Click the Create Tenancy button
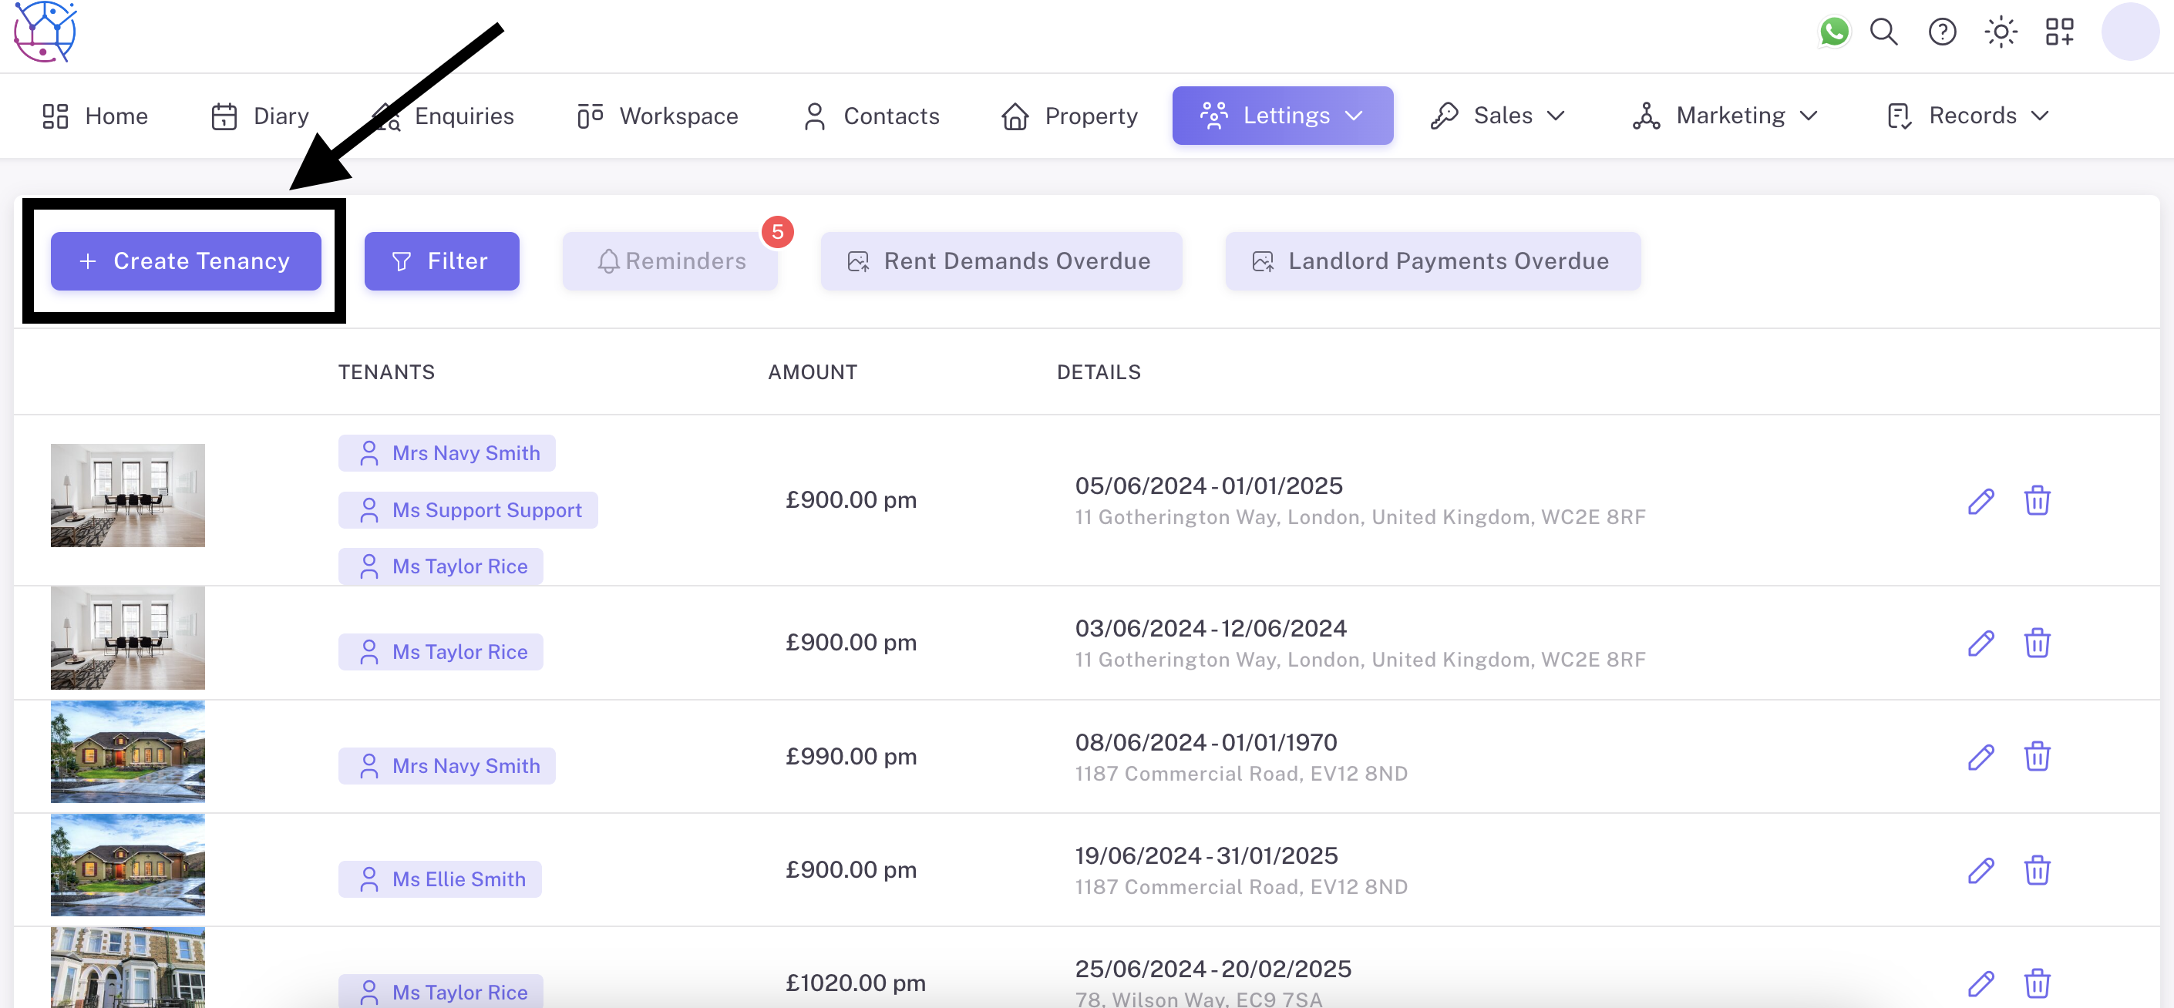 186,261
